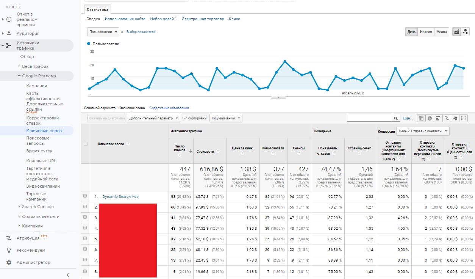
Task: Open help icon under Число кликов header
Action: [x=180, y=155]
